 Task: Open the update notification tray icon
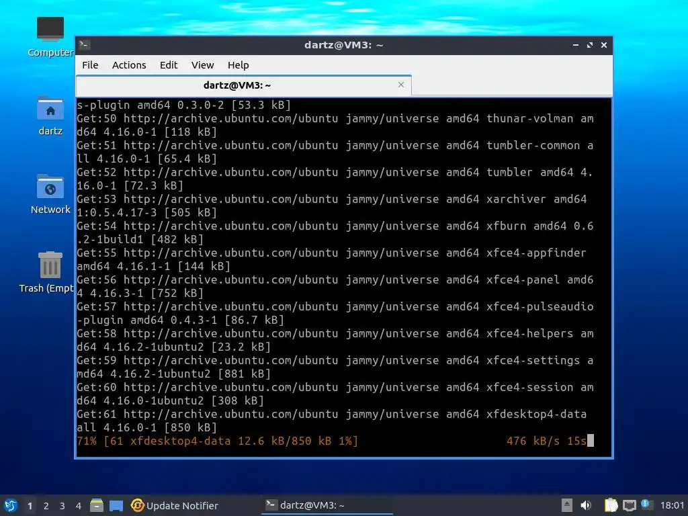(647, 505)
